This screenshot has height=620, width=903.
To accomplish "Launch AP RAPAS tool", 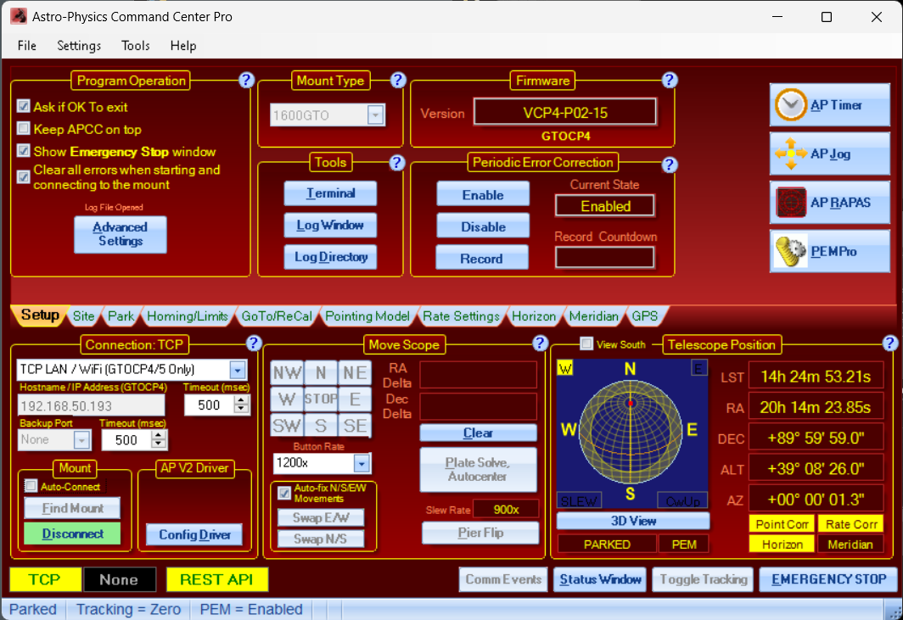I will click(x=829, y=203).
